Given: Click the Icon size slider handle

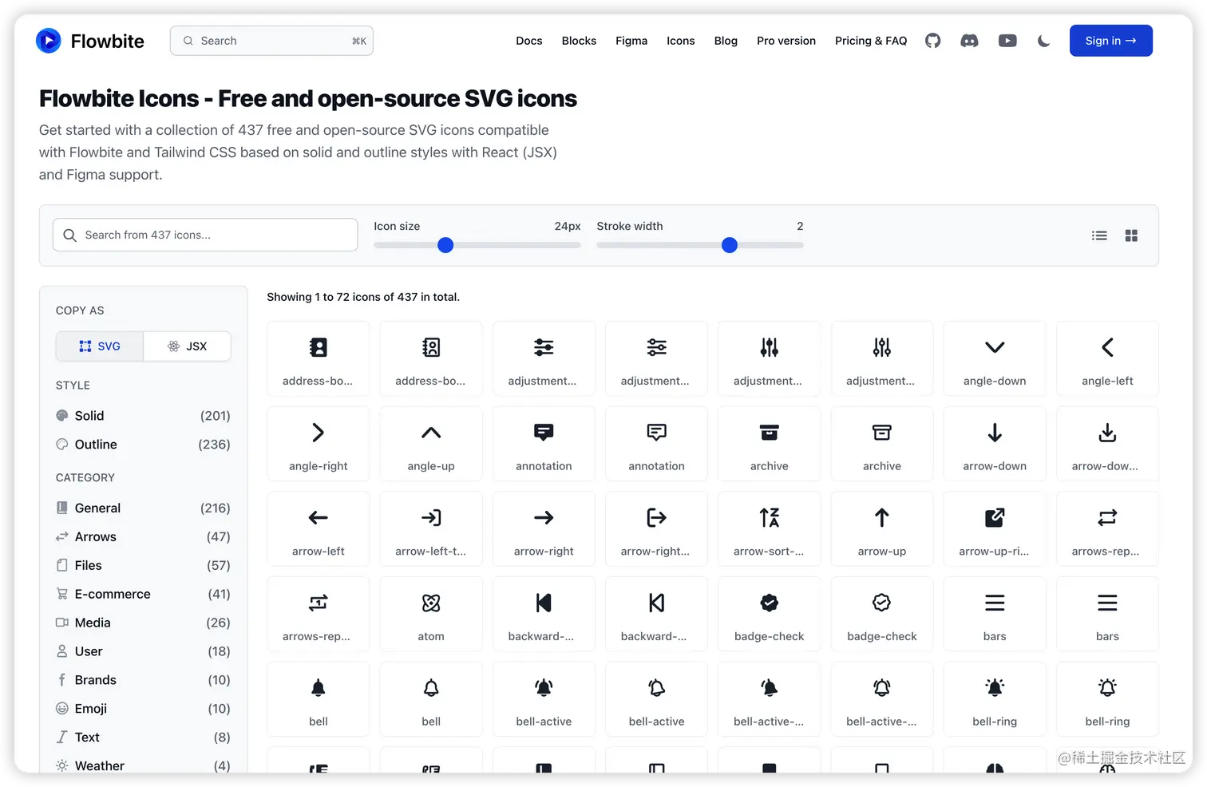Looking at the screenshot, I should click(445, 245).
